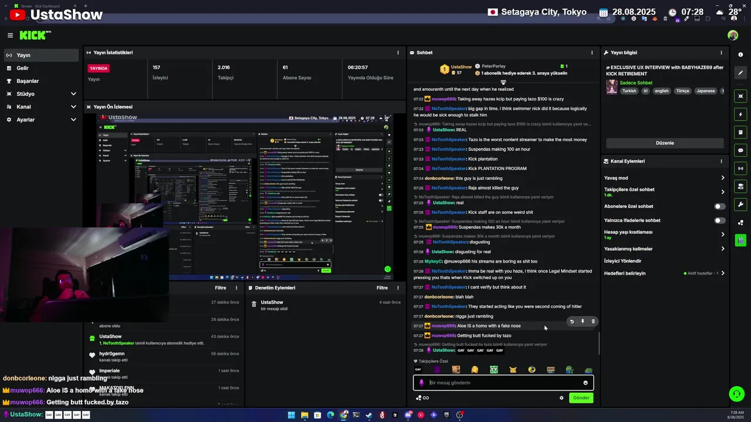Click the Düzenle button
Viewport: 751px width, 422px height.
tap(665, 143)
